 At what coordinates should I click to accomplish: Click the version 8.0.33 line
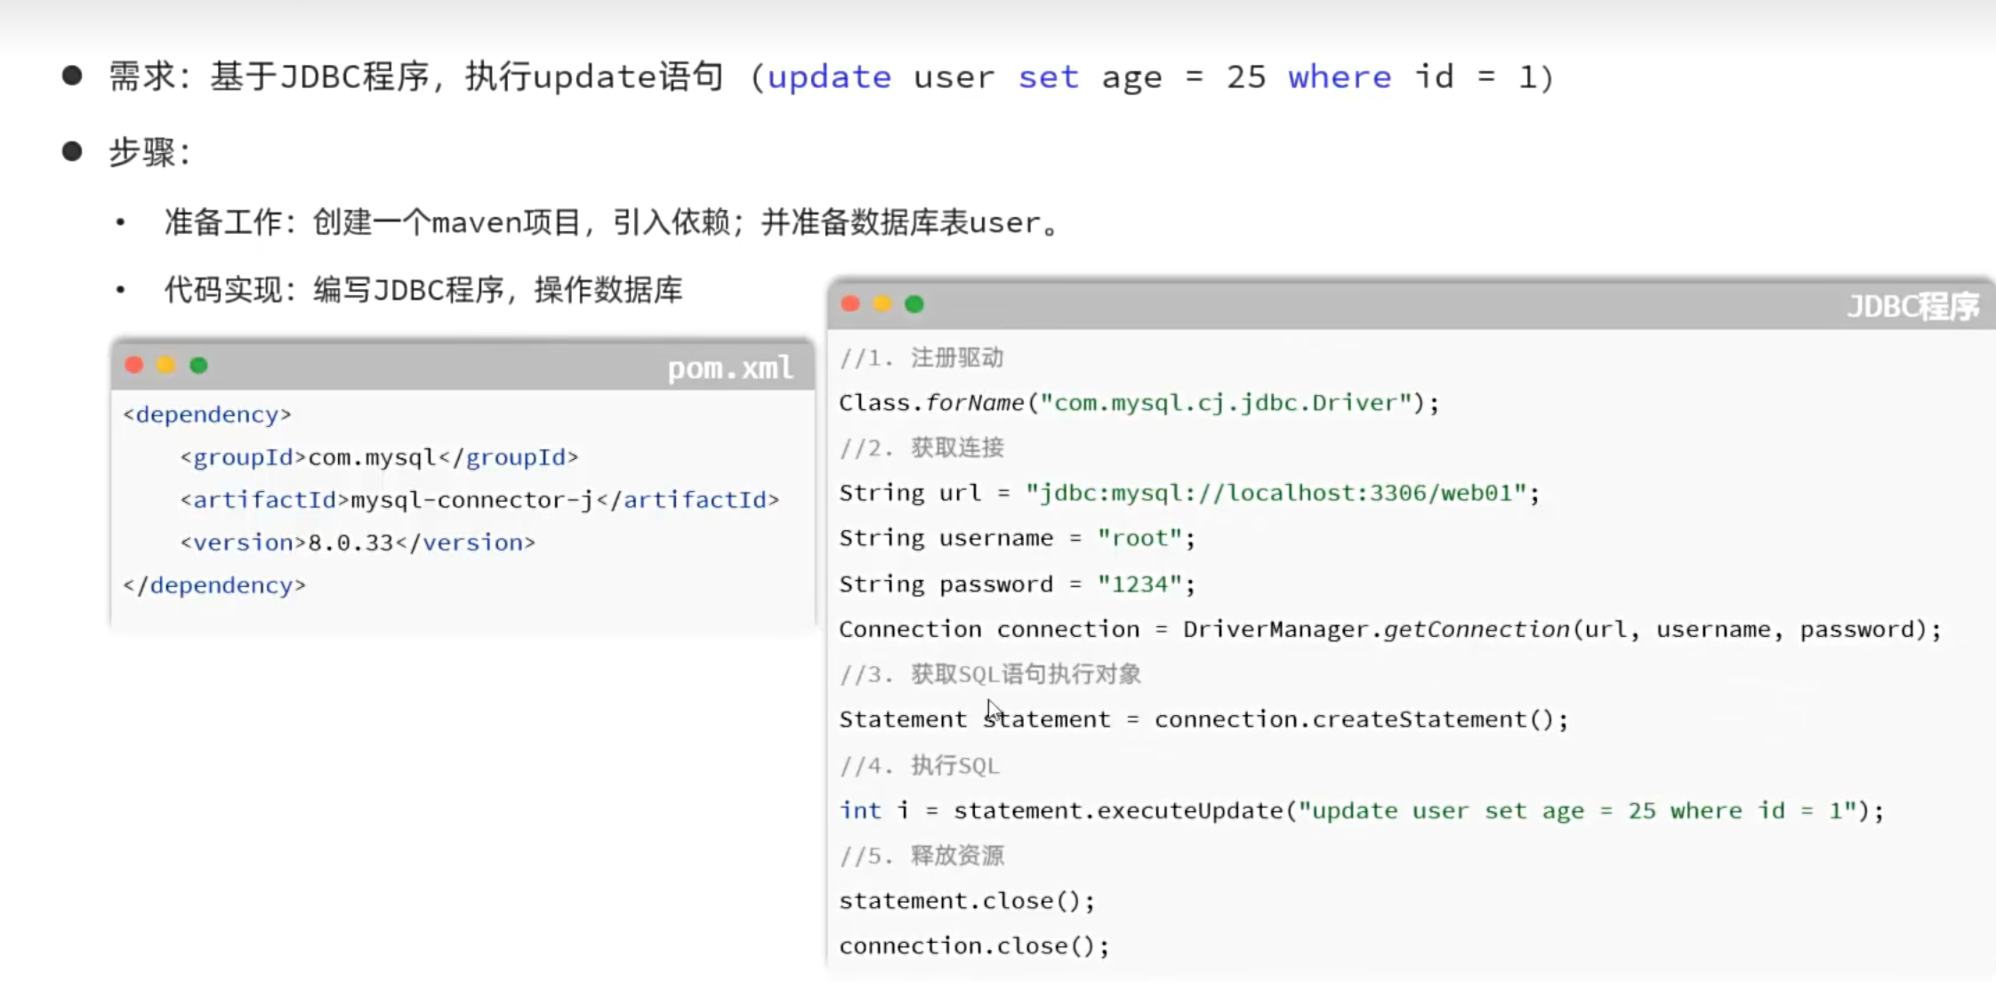[x=357, y=543]
